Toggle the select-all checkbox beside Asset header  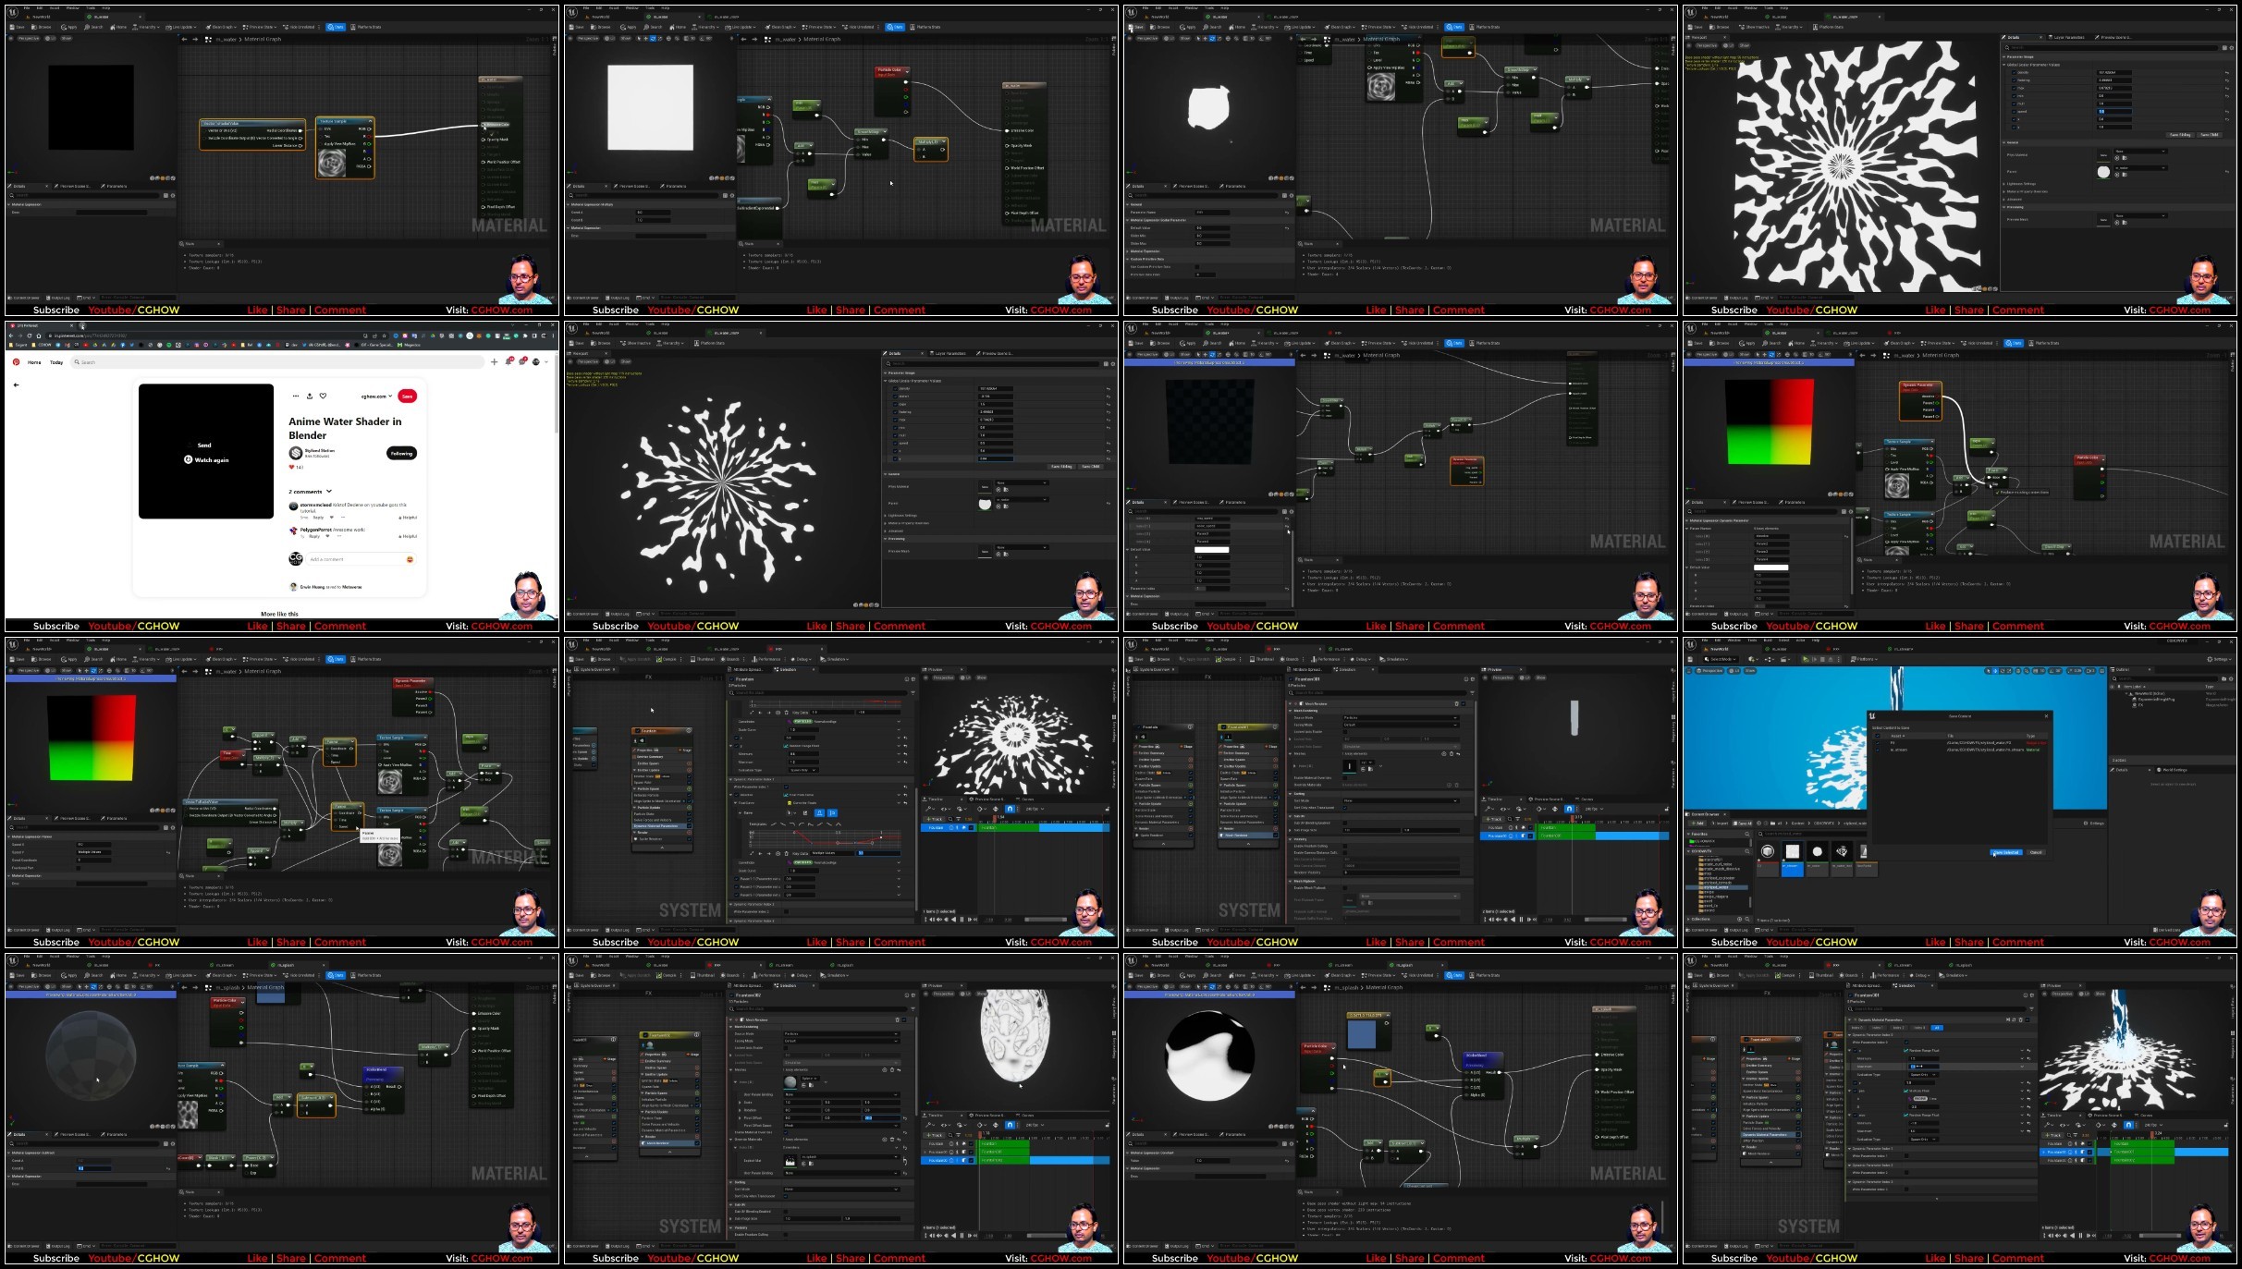[x=1878, y=736]
